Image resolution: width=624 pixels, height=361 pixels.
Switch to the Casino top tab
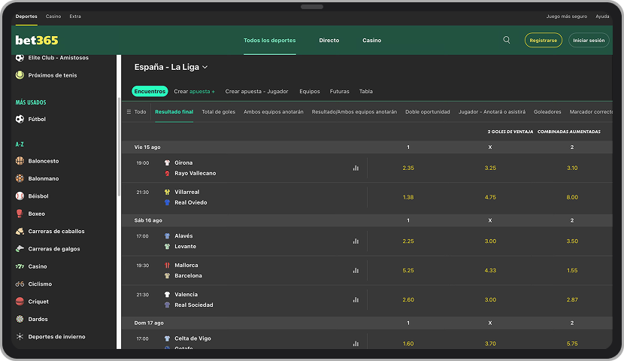(53, 17)
